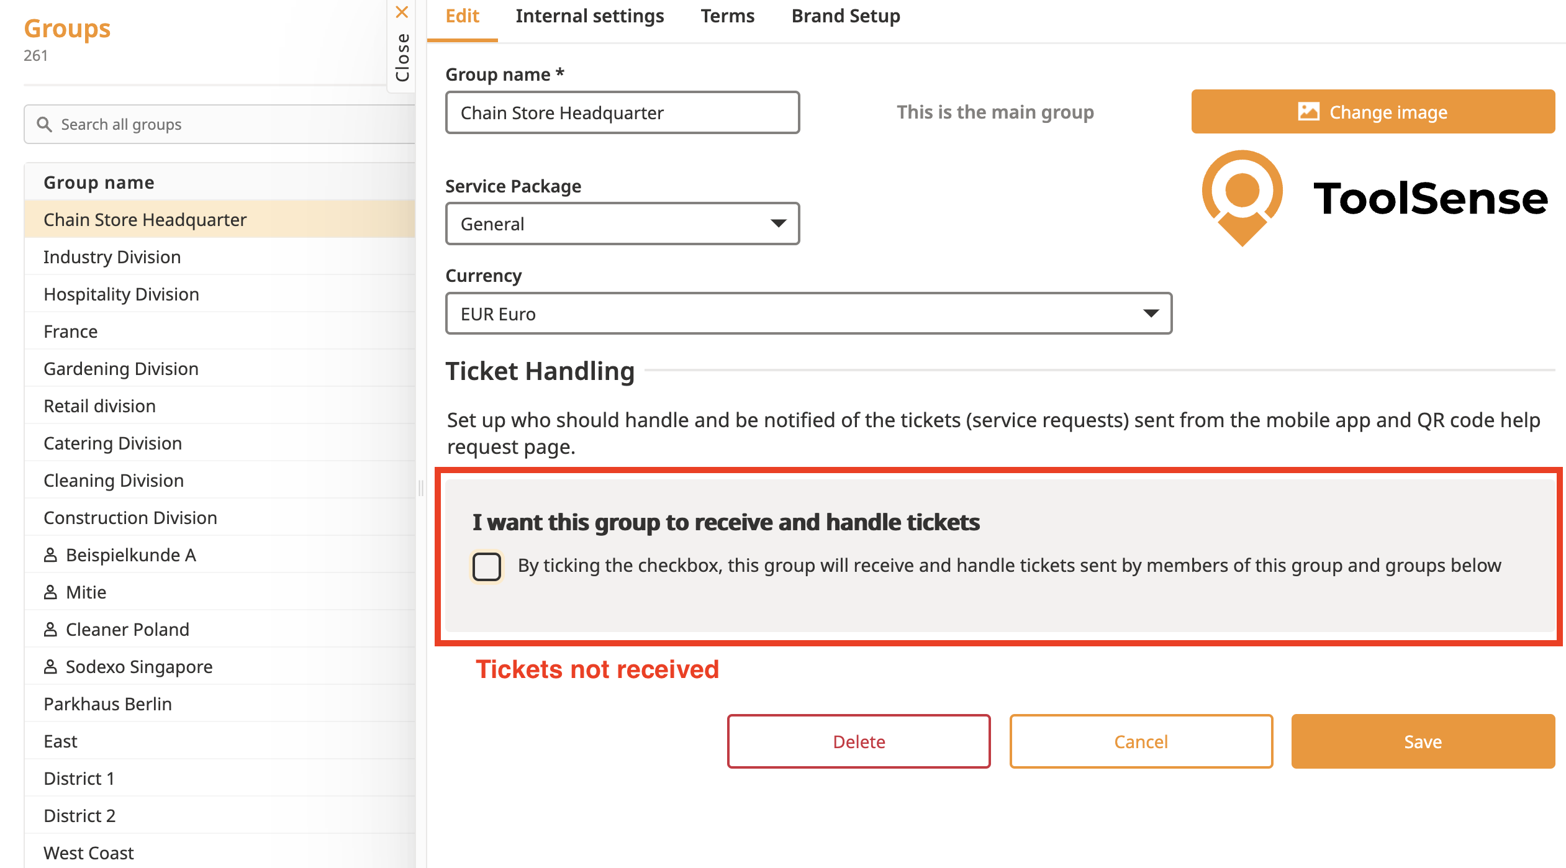Select Hospitality Division in group list
Viewport: 1566px width, 868px height.
(122, 294)
